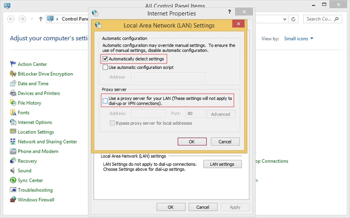
Task: Open the Fonts folder icon
Action: click(x=13, y=112)
